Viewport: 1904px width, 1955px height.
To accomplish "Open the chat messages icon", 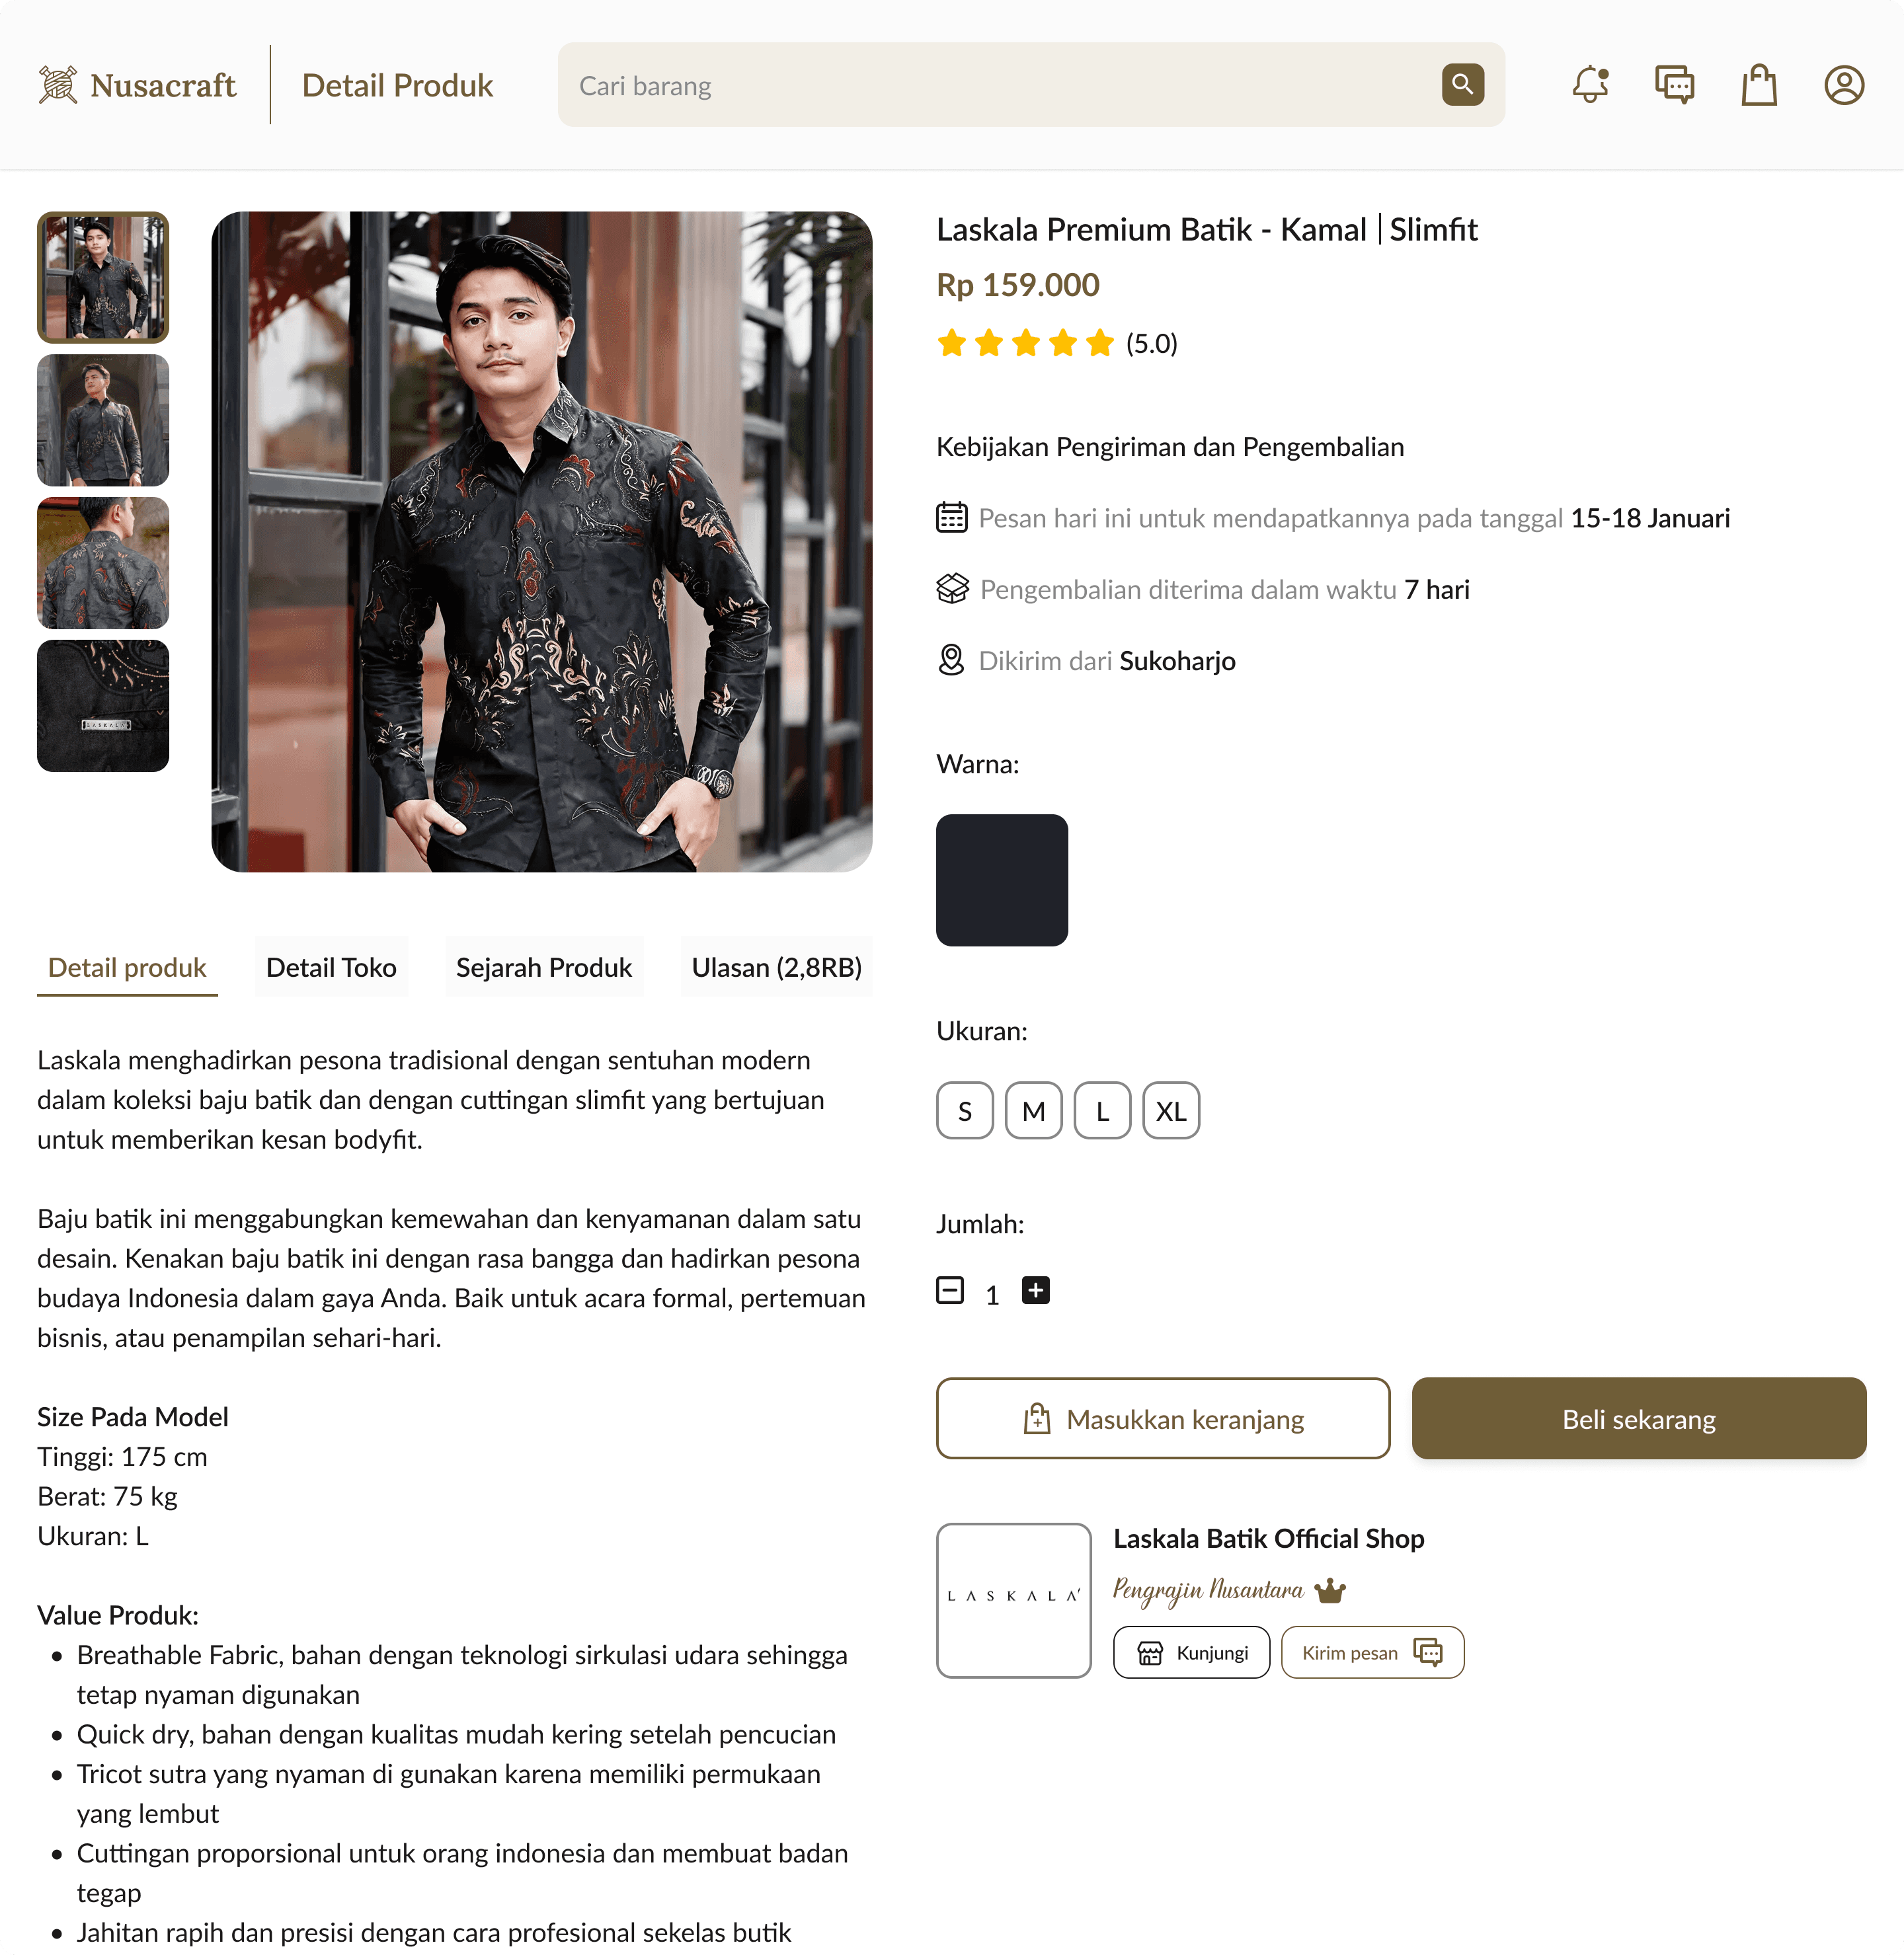I will pyautogui.click(x=1674, y=85).
